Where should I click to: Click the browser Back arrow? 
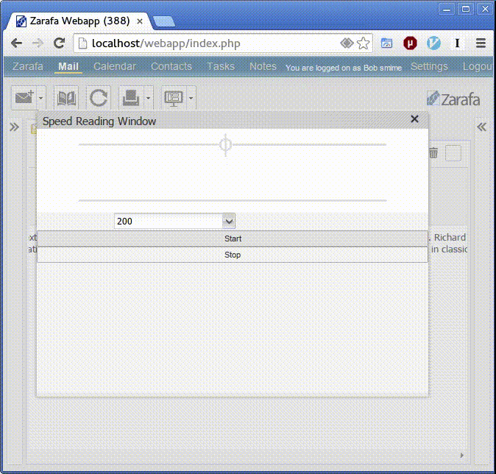(16, 43)
